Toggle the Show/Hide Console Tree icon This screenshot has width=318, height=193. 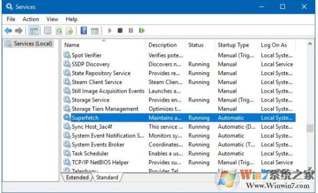[x=33, y=31]
